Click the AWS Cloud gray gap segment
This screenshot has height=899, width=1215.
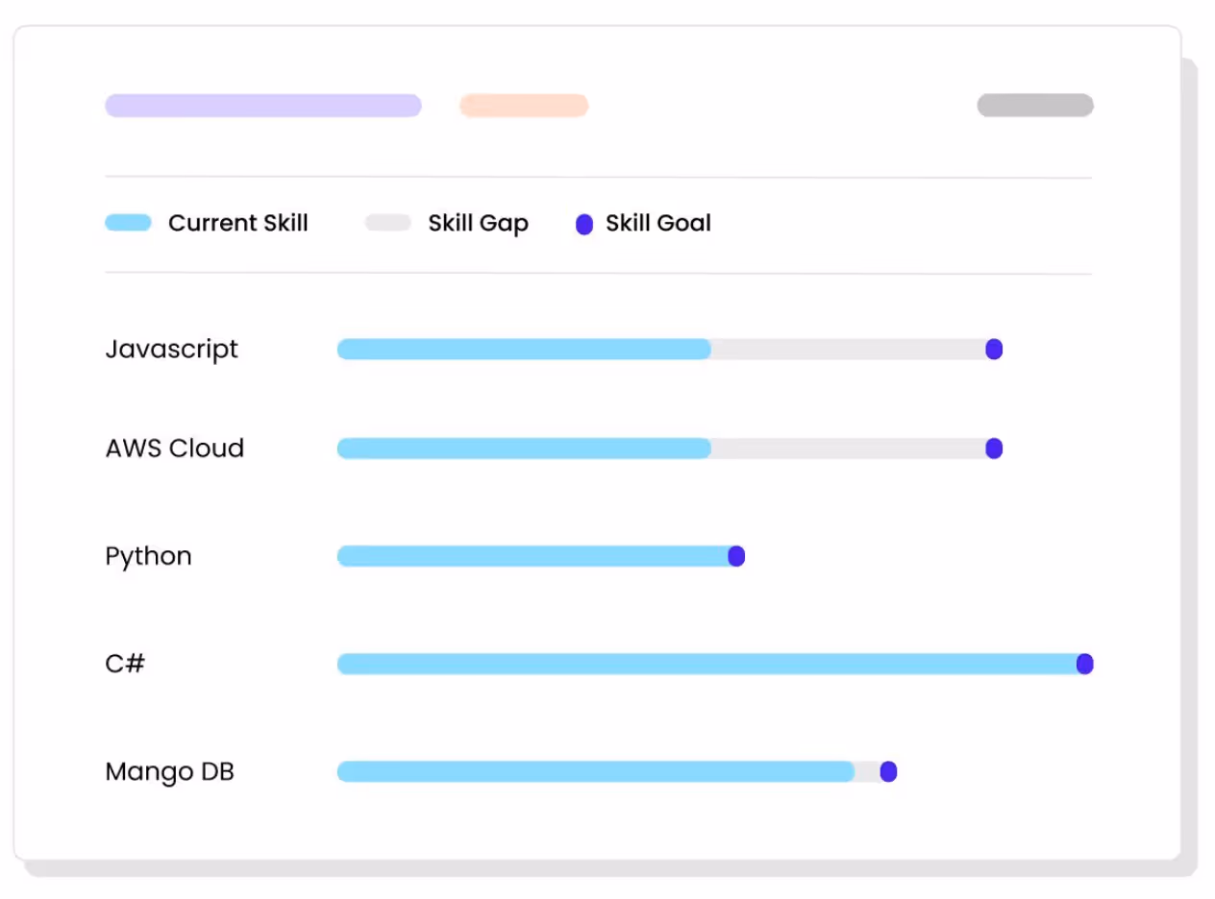tap(849, 449)
